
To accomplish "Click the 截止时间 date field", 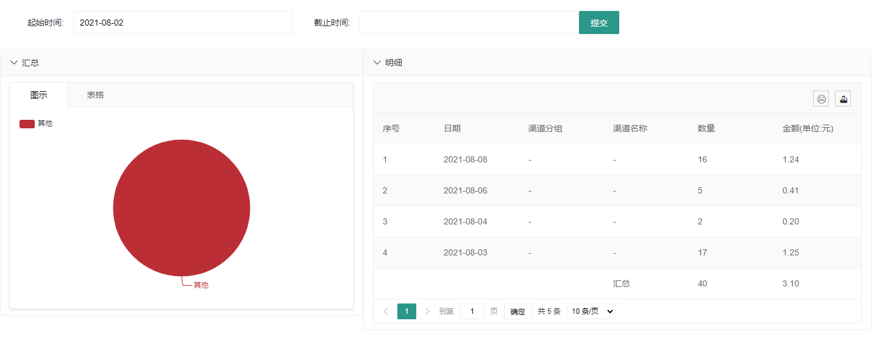I will tap(469, 23).
